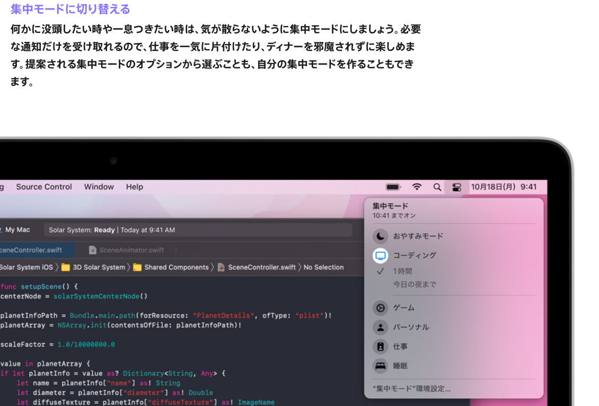
Task: Click the Shared Components folder icon
Action: 137,267
